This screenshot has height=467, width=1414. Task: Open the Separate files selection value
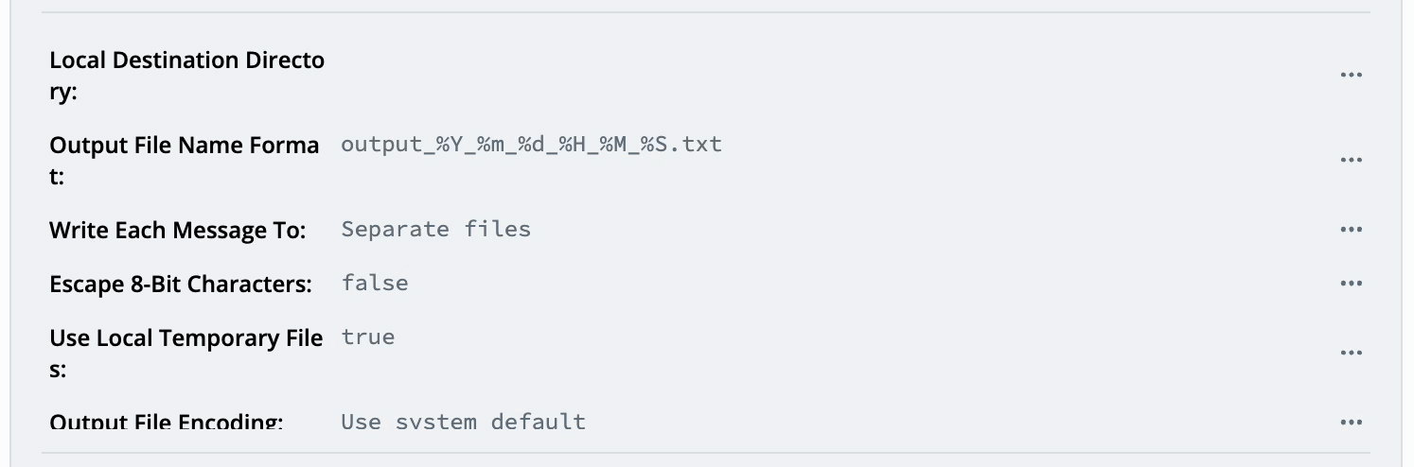tap(435, 230)
